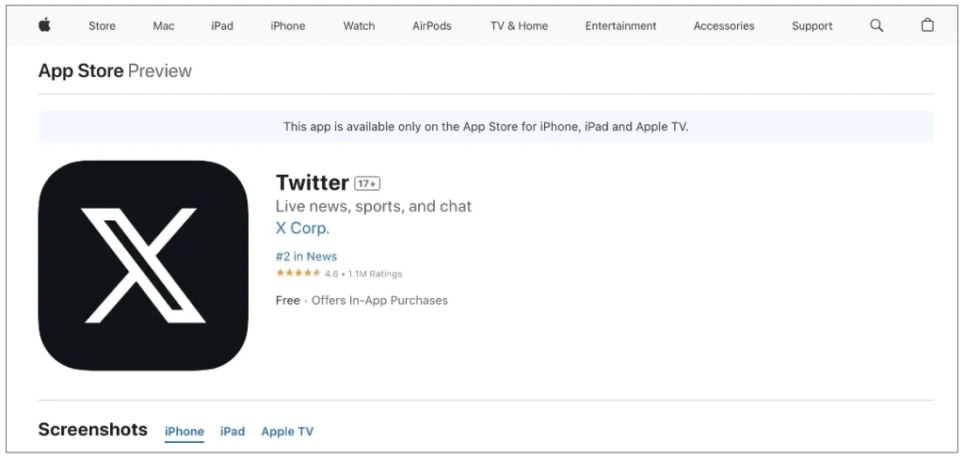Screen dimensions: 964x457
Task: Open the search magnifier icon
Action: 876,25
